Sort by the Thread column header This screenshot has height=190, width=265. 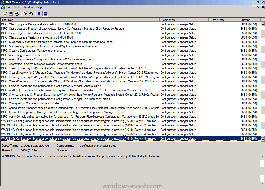click(x=250, y=20)
